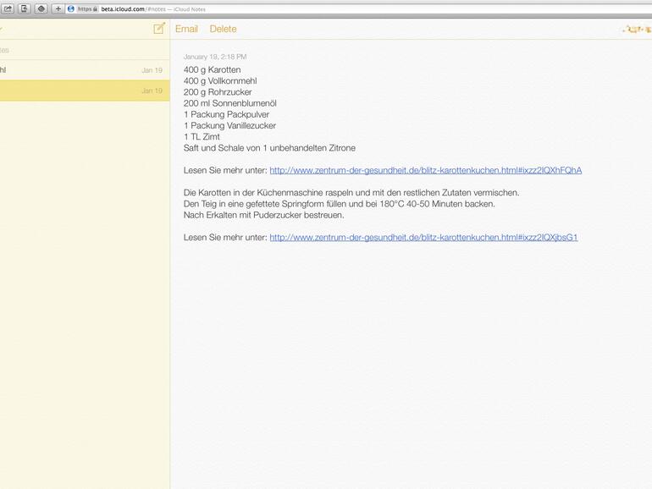Click the line '1 Packung Vanillezucker'
Viewport: 652px width, 489px height.
point(229,125)
